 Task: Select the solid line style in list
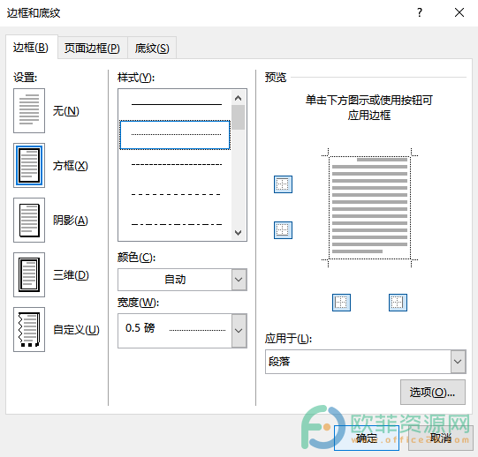(175, 104)
